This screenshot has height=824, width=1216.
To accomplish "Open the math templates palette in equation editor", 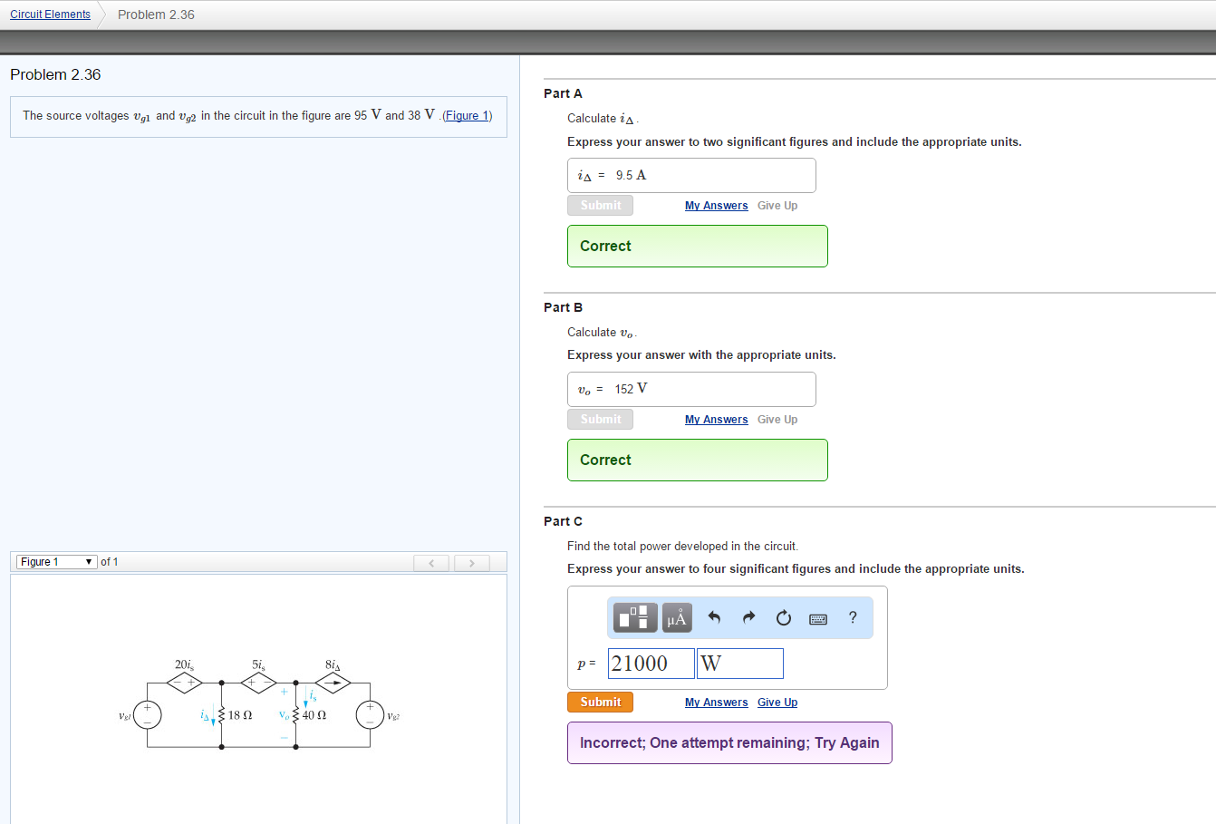I will pyautogui.click(x=634, y=617).
